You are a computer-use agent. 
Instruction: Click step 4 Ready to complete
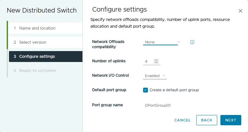(x=46, y=71)
